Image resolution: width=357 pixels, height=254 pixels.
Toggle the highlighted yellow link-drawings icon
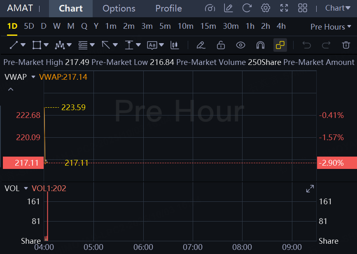(x=280, y=45)
